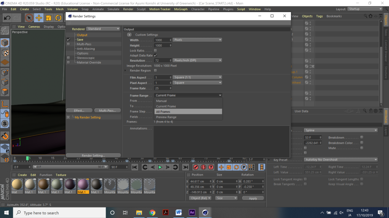Open the MoGraph menu
This screenshot has height=218, width=389.
tap(180, 9)
